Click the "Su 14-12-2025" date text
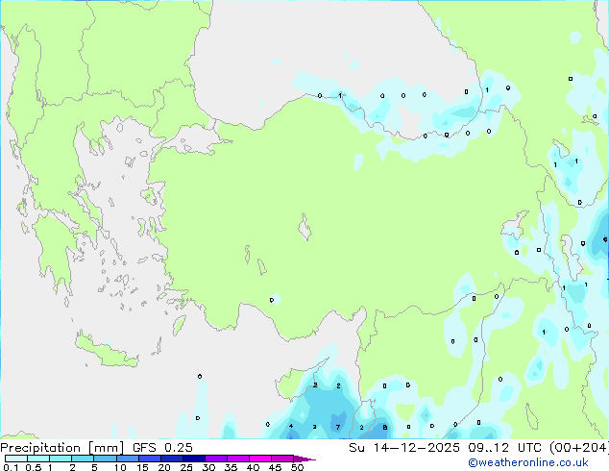609x471 pixels. [x=404, y=448]
